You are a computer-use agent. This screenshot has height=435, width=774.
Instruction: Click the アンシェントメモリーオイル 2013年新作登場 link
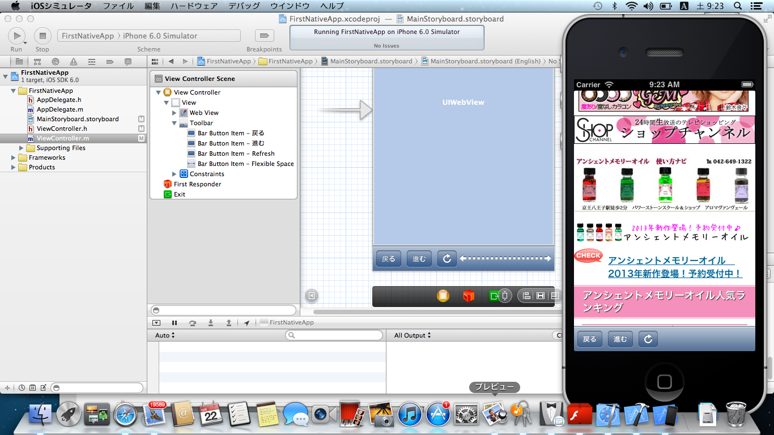click(674, 267)
